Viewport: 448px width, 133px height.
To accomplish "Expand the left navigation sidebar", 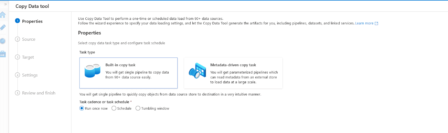I will pyautogui.click(x=5, y=4).
